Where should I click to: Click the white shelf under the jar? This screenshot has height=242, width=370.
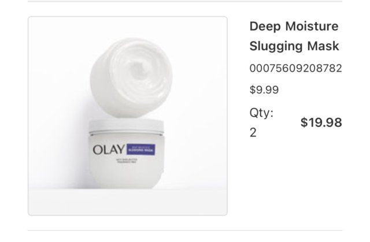coord(128,202)
